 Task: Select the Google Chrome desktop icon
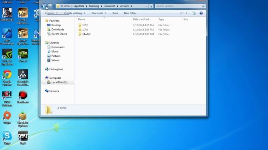[x=7, y=78]
